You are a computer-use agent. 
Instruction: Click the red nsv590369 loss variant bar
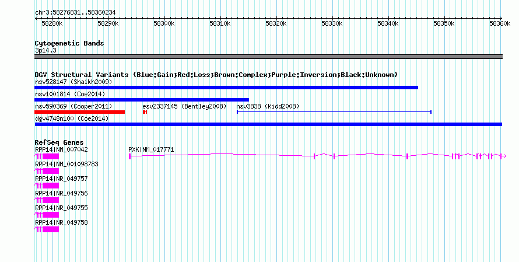tap(79, 112)
